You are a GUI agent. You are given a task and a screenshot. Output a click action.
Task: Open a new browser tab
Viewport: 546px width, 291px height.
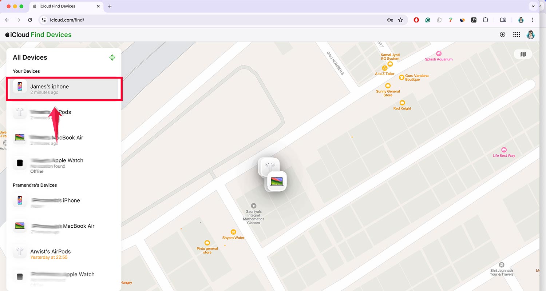pyautogui.click(x=110, y=6)
